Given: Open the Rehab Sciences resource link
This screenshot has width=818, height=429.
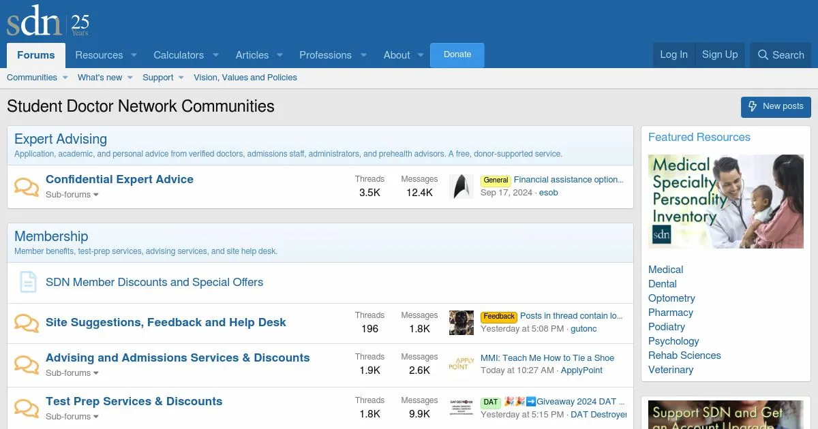Looking at the screenshot, I should pos(684,355).
